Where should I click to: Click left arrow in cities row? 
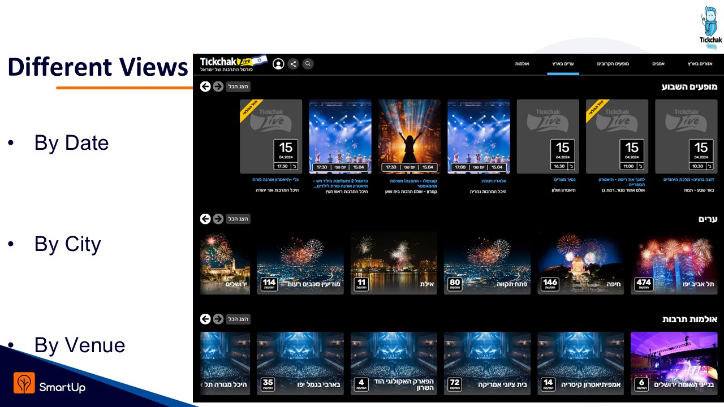coord(205,219)
